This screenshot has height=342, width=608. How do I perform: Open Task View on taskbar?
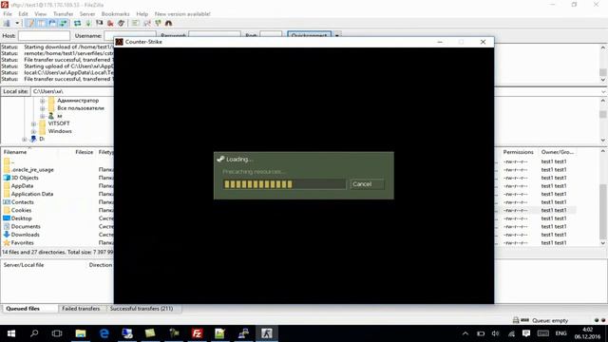pos(57,333)
